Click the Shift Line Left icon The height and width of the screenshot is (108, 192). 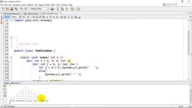click(61, 17)
